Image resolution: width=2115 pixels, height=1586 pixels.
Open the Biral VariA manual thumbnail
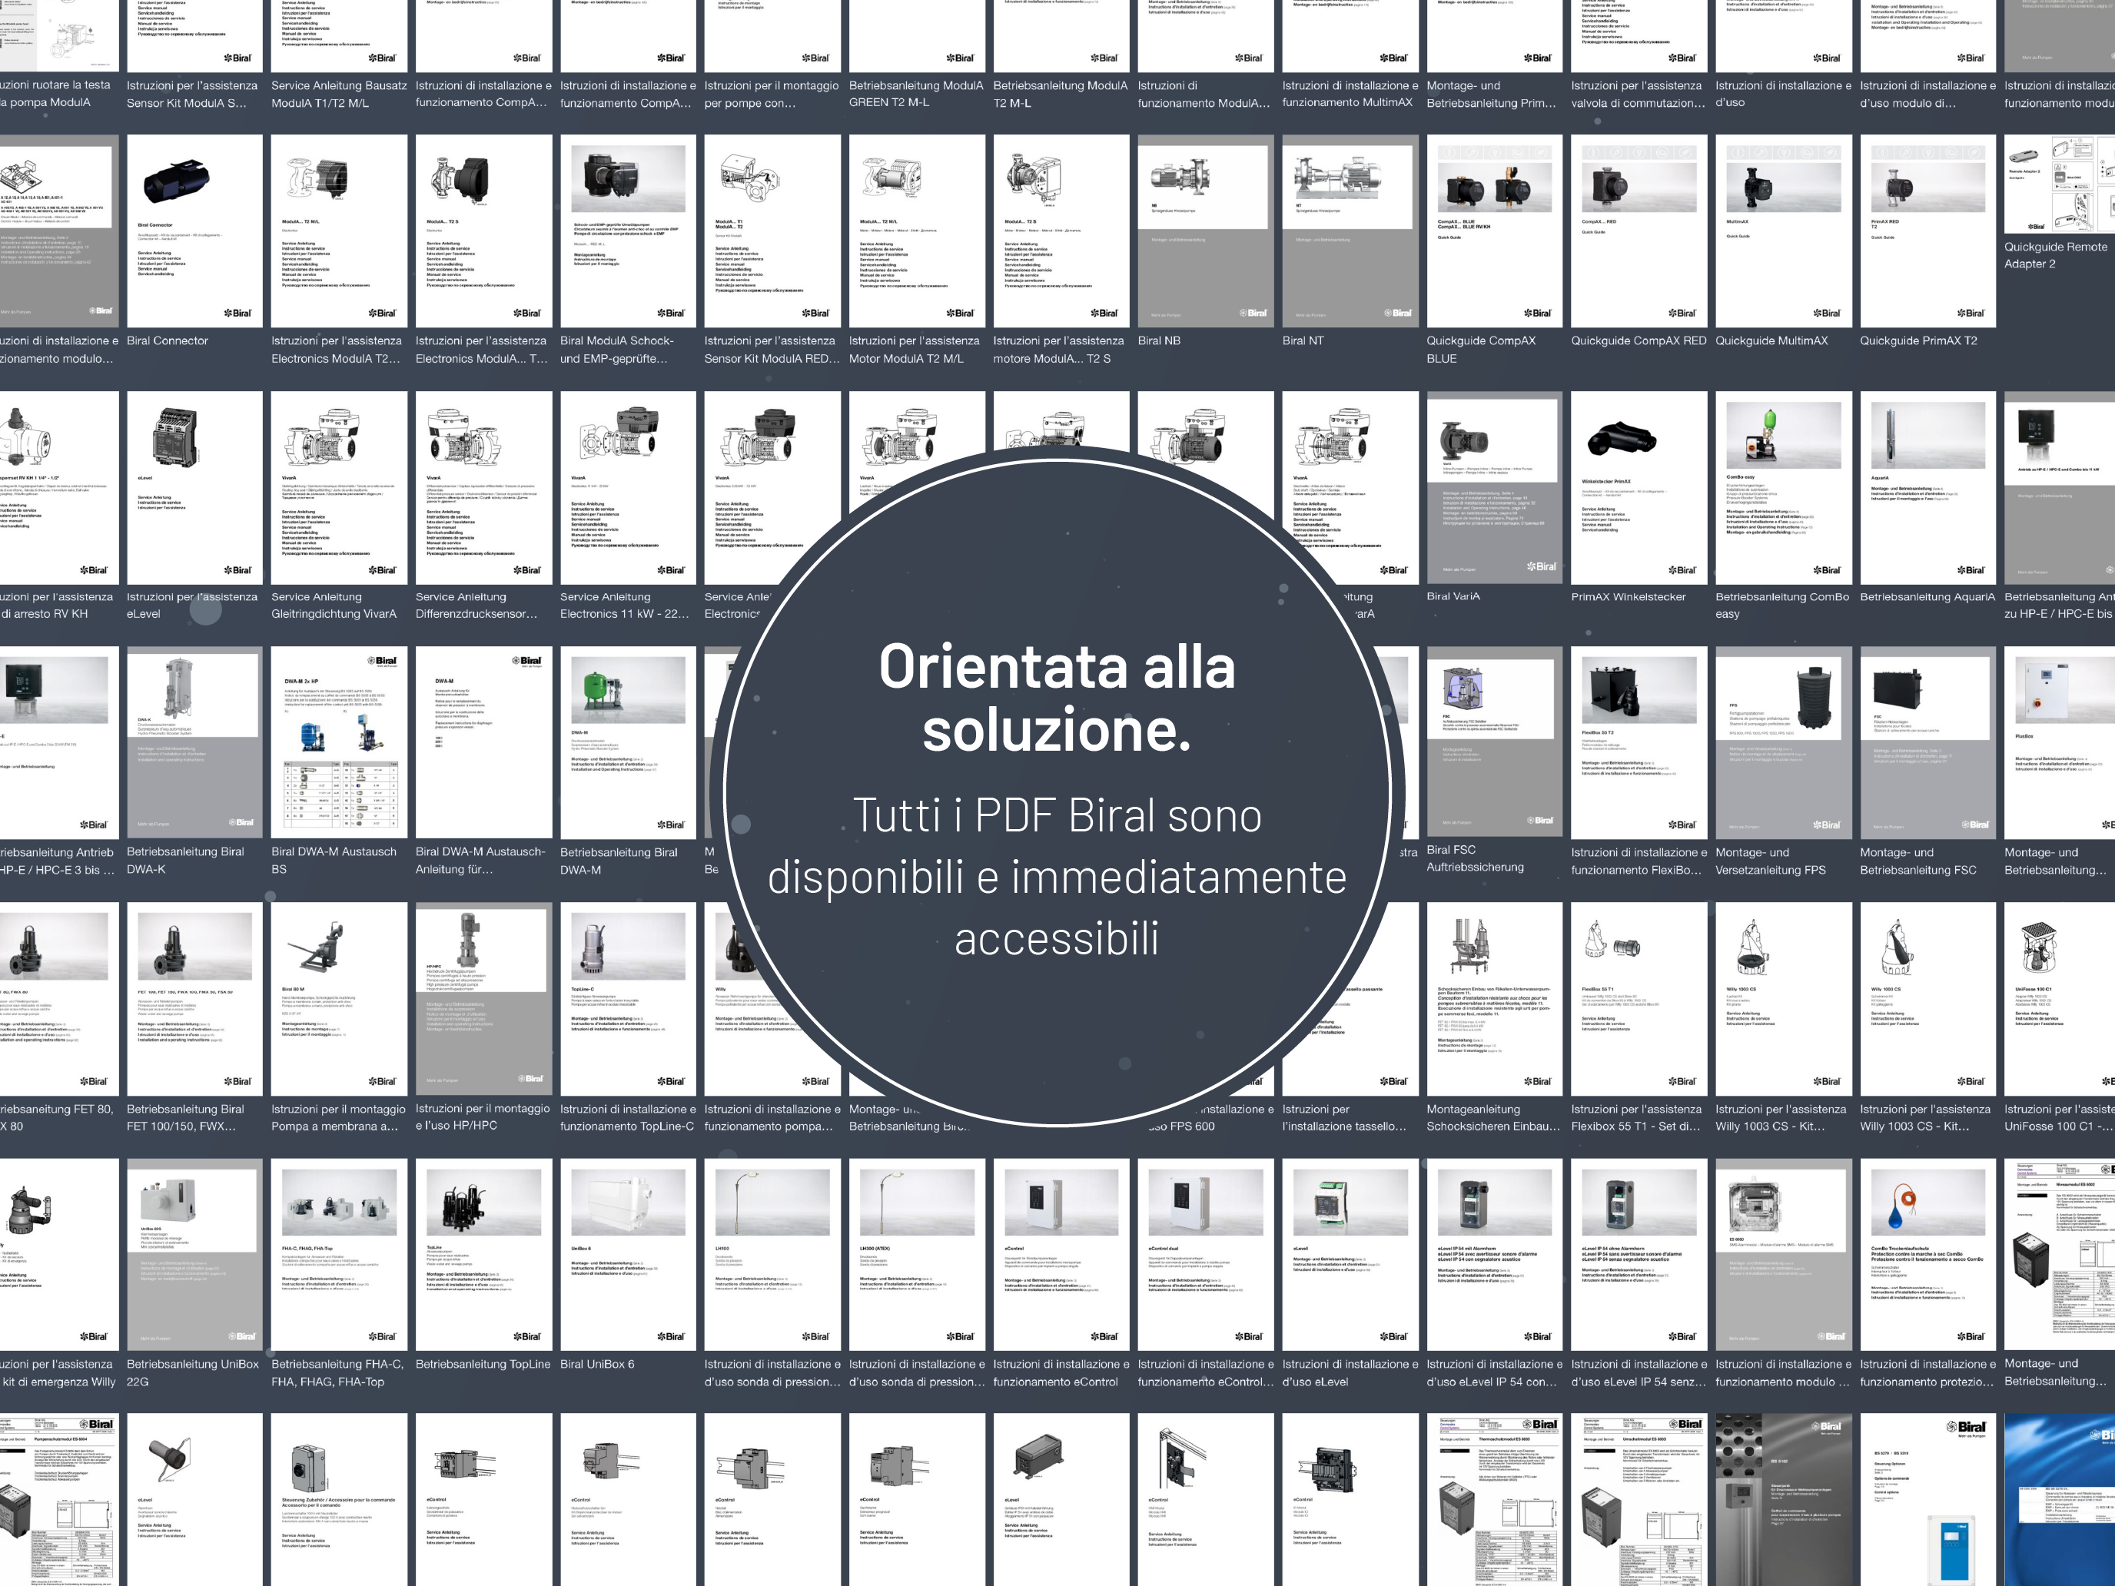1493,486
